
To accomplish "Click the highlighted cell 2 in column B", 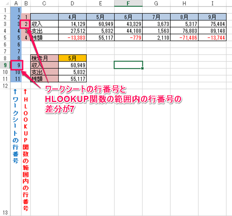I will coord(26,24).
